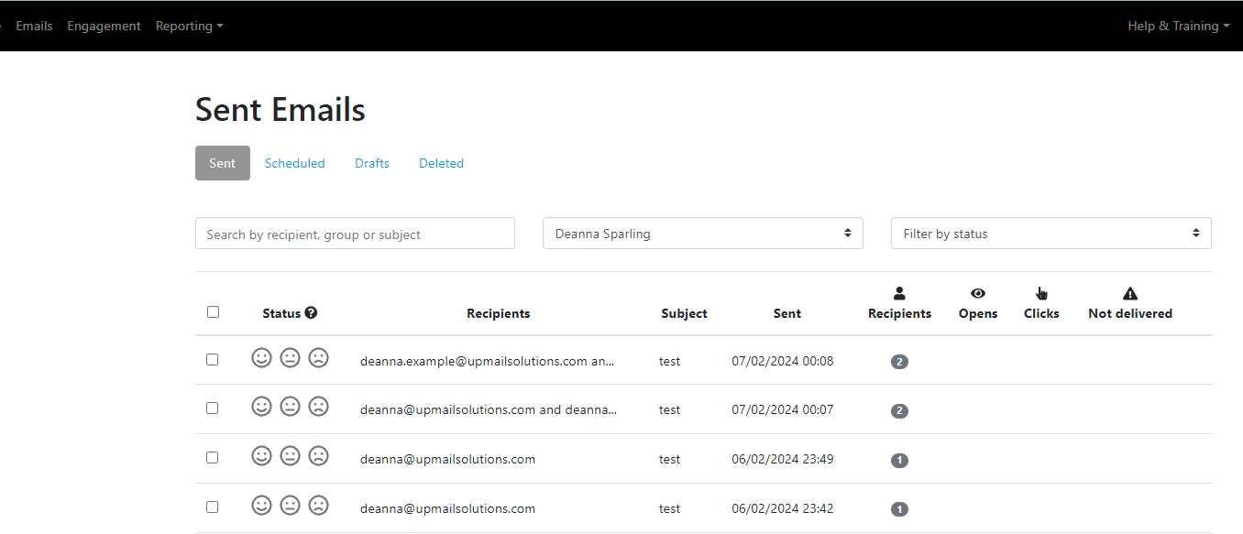The width and height of the screenshot is (1243, 534).
Task: Open the 06/02/2024 23:42 email recipient address
Action: tap(447, 508)
